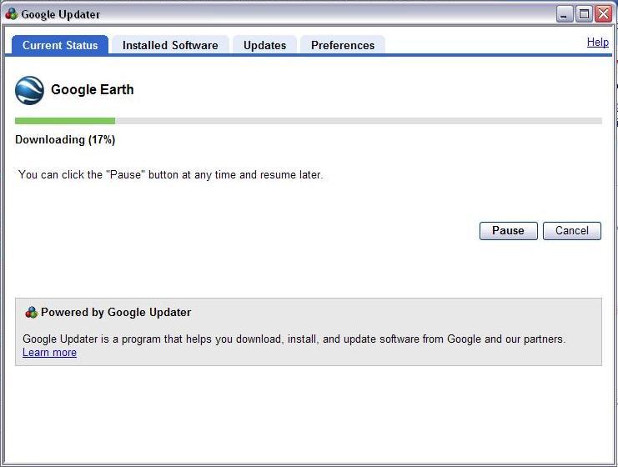Click the Google Updater description sentence
618x467 pixels.
(x=294, y=339)
